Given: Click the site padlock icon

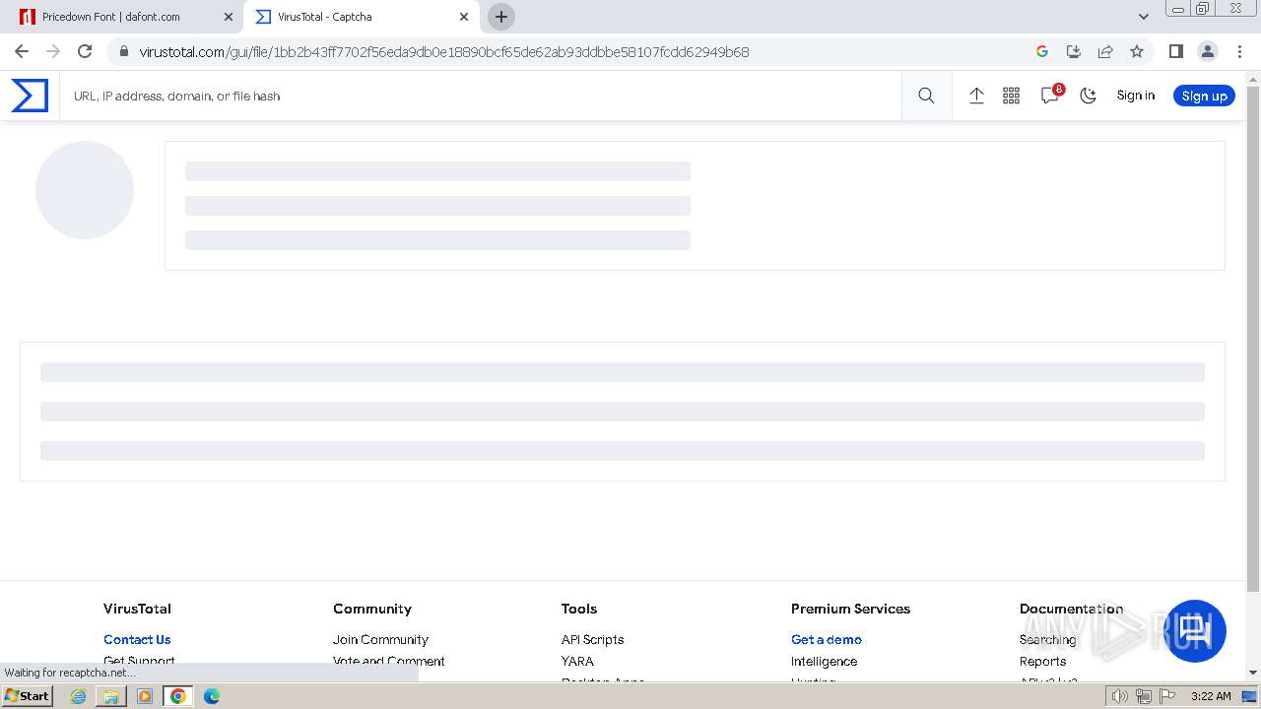Looking at the screenshot, I should click(x=123, y=51).
